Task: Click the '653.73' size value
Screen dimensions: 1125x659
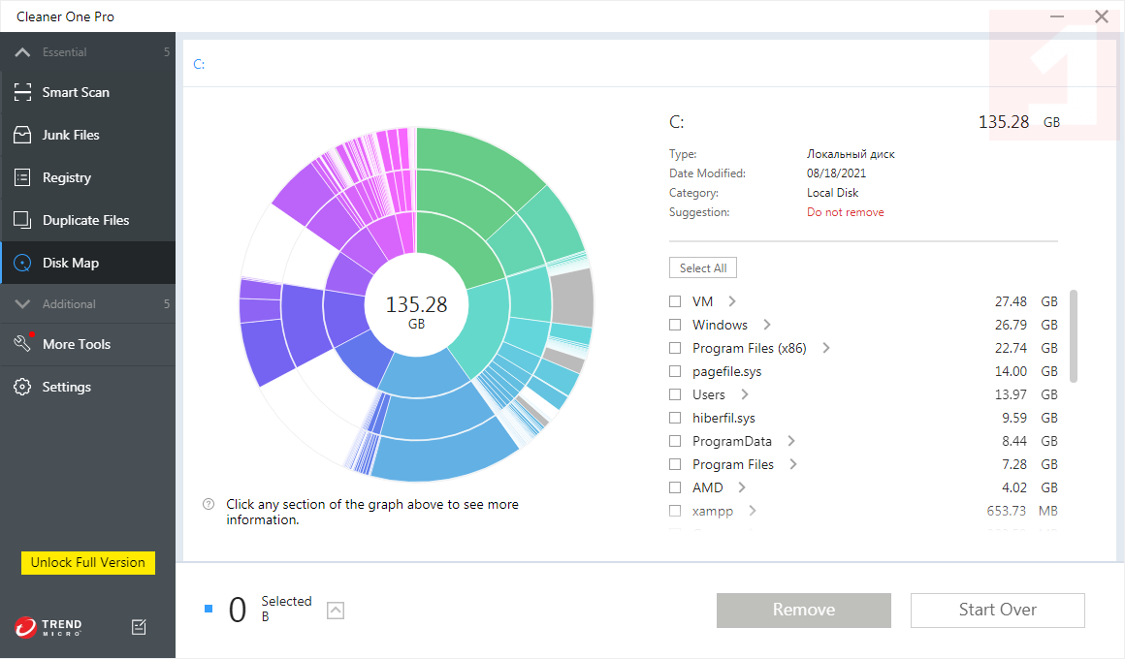Action: [x=1006, y=511]
